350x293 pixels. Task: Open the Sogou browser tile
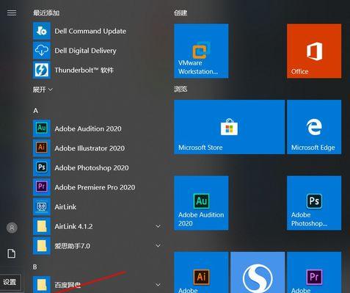(x=258, y=272)
